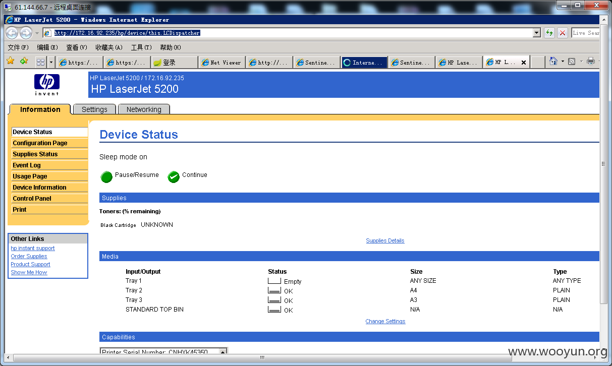The width and height of the screenshot is (612, 366).
Task: Click the page icon in the address bar
Action: (x=48, y=33)
